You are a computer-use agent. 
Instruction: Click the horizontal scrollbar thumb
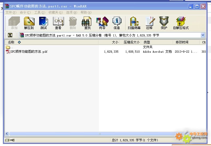[100, 134]
